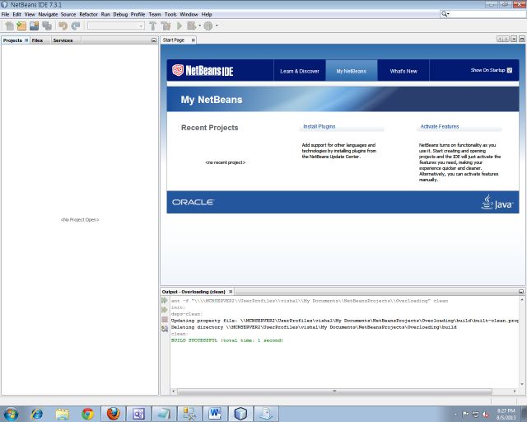Open Google Chrome from the taskbar

(x=88, y=414)
